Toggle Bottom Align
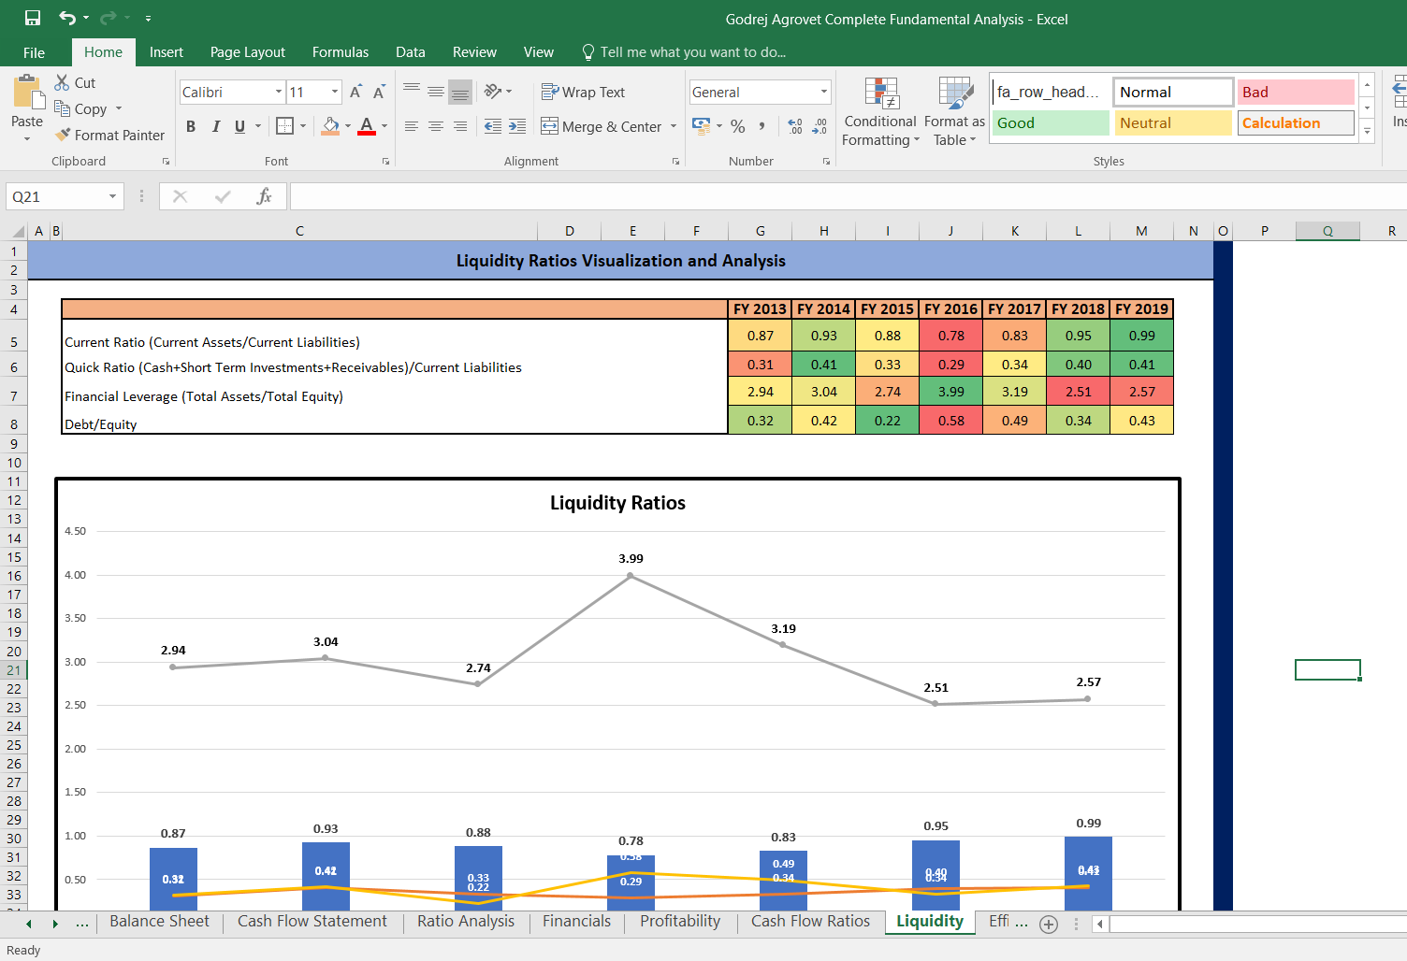 tap(460, 92)
